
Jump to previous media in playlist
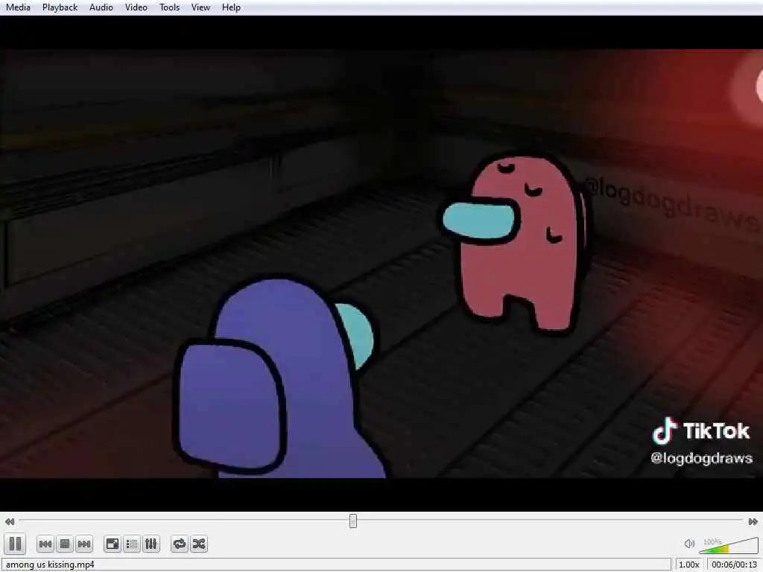(45, 544)
